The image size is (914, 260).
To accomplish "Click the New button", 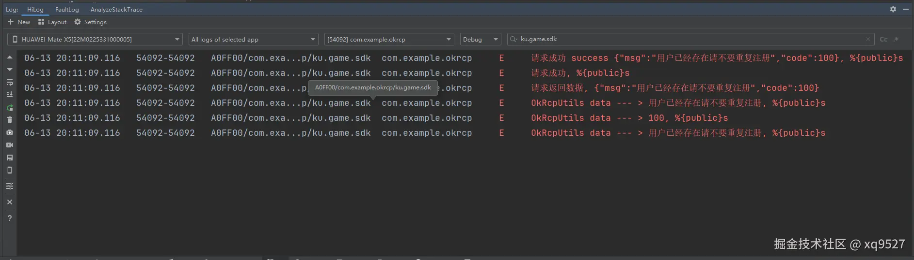I will point(19,22).
